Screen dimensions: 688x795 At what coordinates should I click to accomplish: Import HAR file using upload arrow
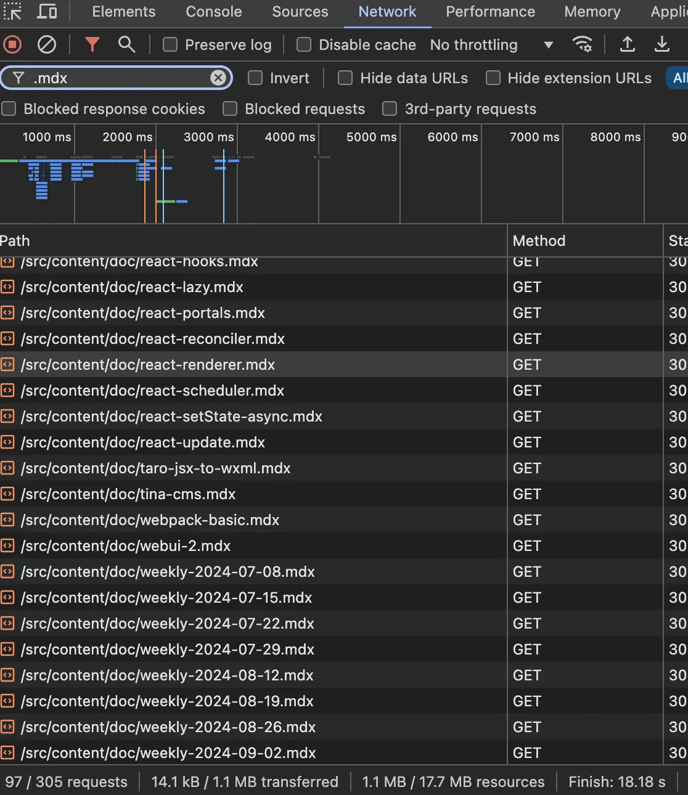coord(627,44)
